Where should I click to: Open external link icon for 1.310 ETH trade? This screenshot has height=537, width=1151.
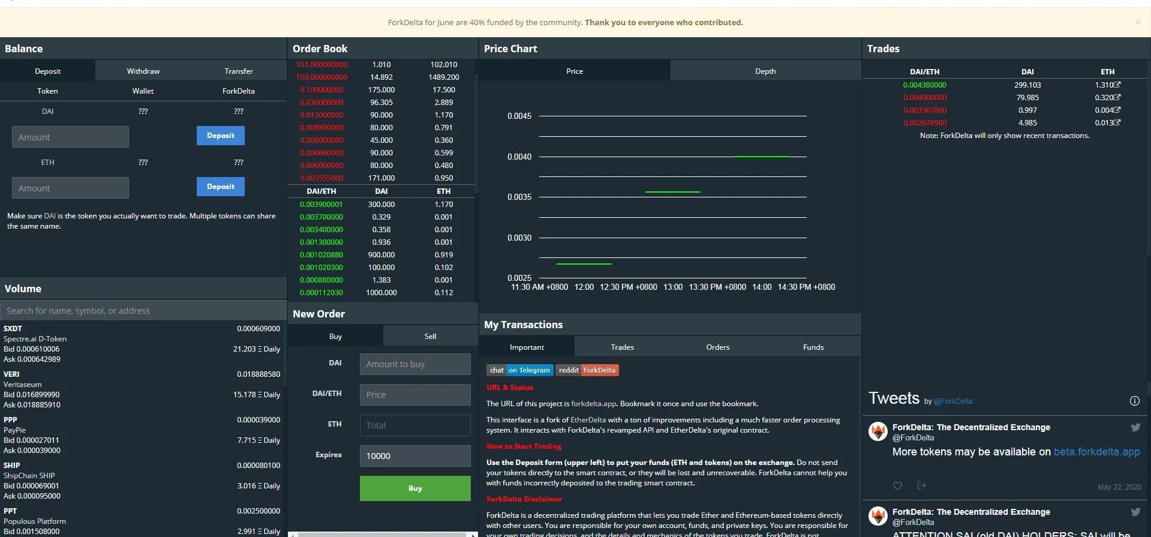[x=1117, y=85]
